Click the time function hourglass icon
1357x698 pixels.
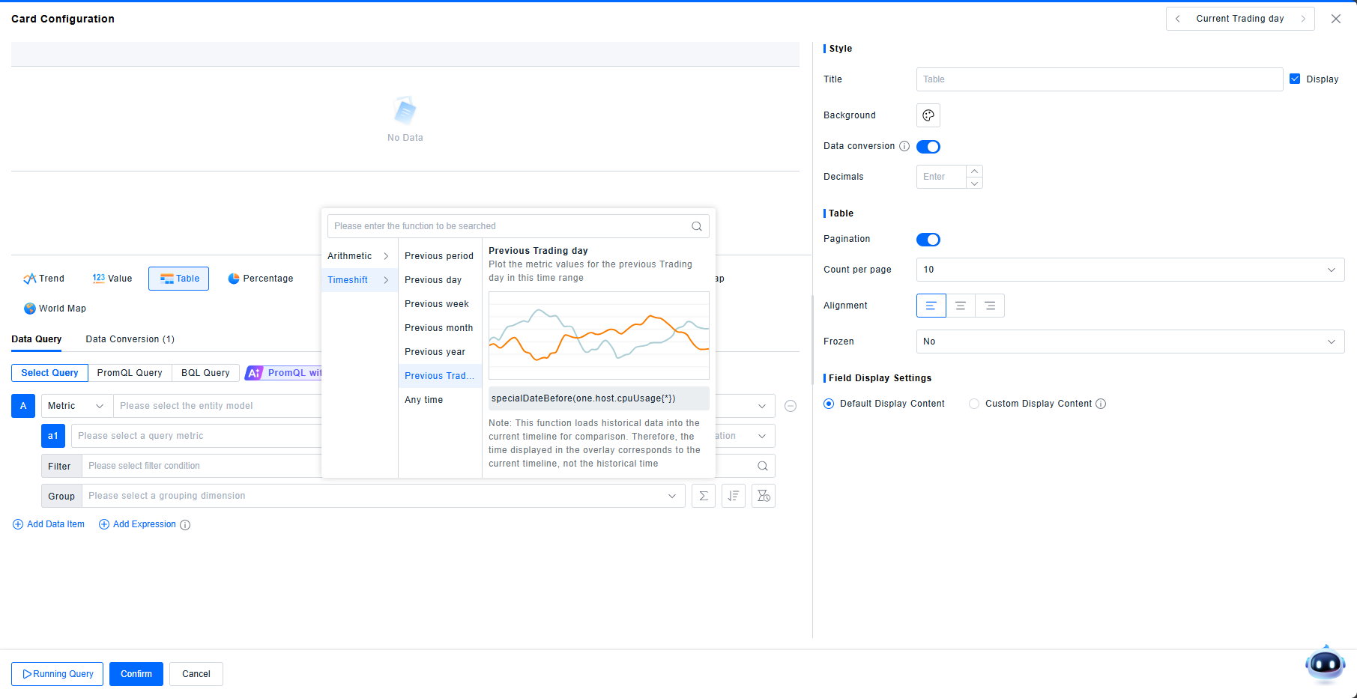[763, 496]
